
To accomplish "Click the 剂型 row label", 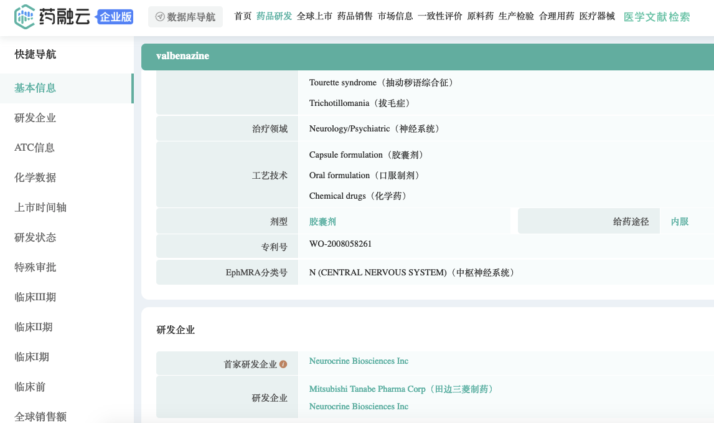I will (x=279, y=222).
